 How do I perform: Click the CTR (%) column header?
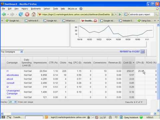[x=53, y=63]
